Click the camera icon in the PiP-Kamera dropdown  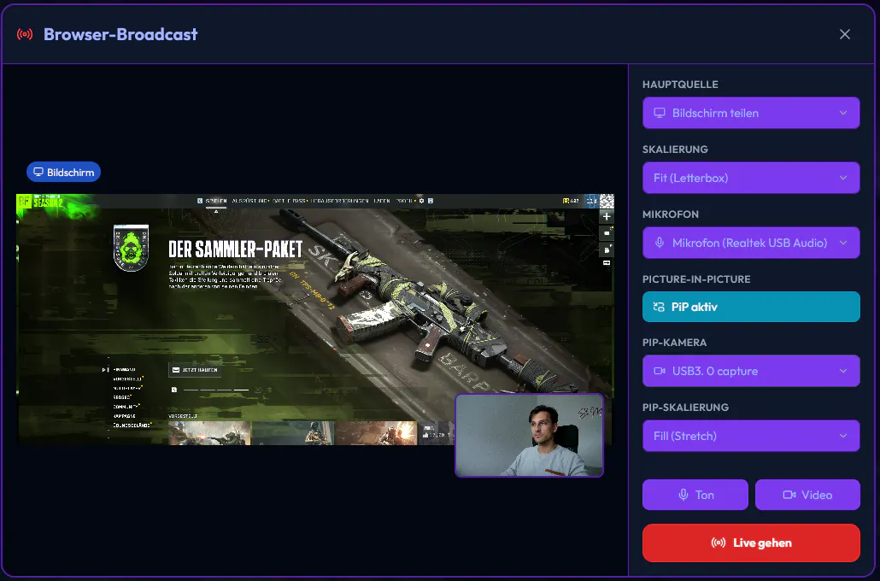(660, 371)
